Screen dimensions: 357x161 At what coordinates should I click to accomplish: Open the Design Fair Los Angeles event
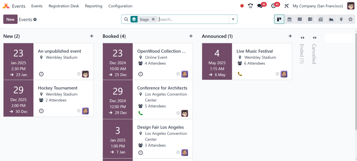(x=147, y=139)
